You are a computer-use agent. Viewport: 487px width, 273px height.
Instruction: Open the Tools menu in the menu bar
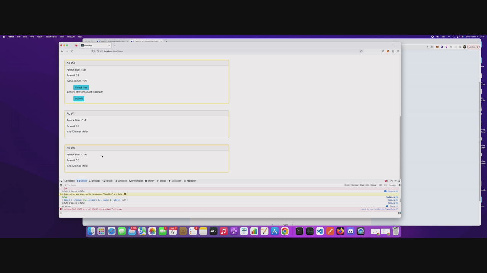[x=62, y=36]
